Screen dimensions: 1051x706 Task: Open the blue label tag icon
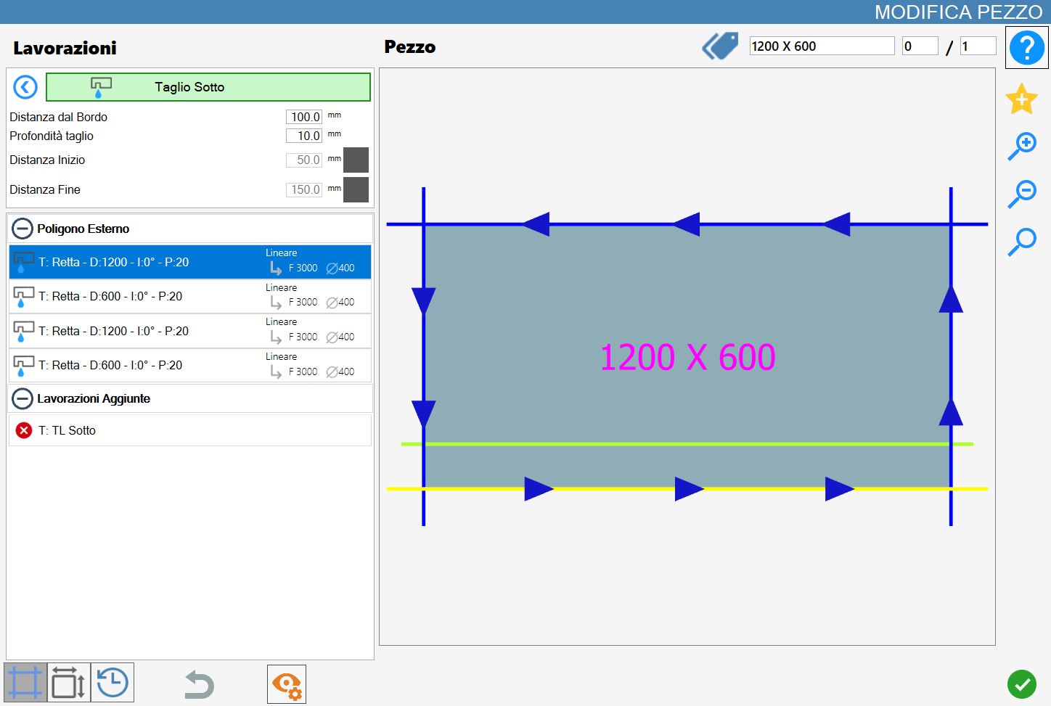click(x=720, y=46)
